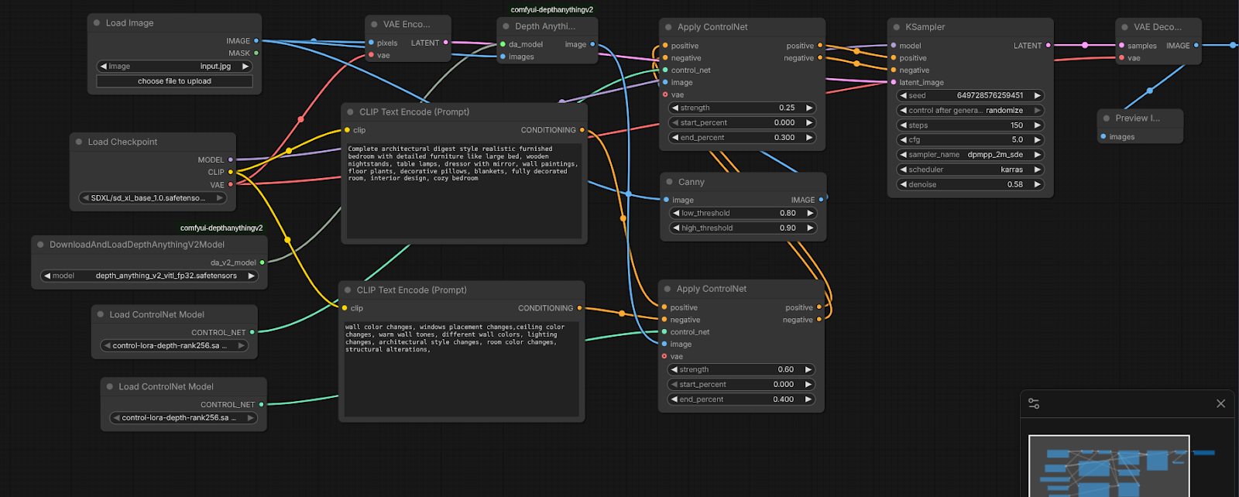Close the minimap panel with the X
Viewport: 1239px width, 497px height.
(1221, 403)
